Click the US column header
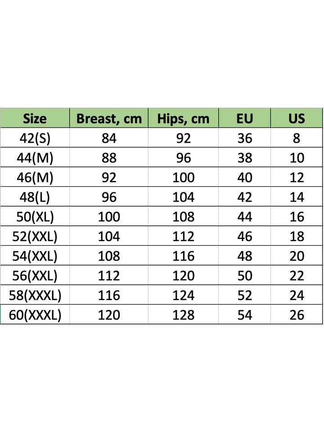 pyautogui.click(x=297, y=118)
